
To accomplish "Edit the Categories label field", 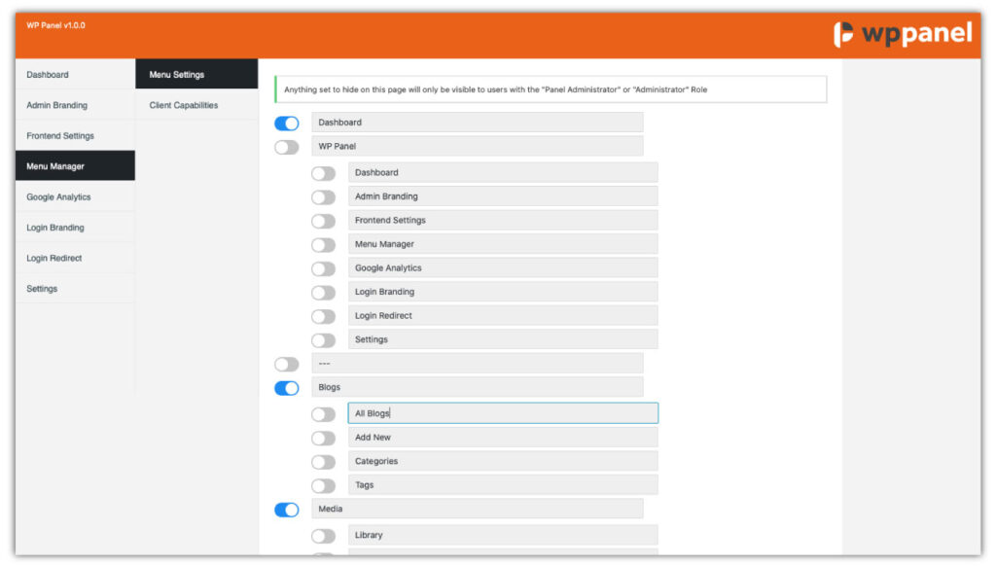I will 503,461.
